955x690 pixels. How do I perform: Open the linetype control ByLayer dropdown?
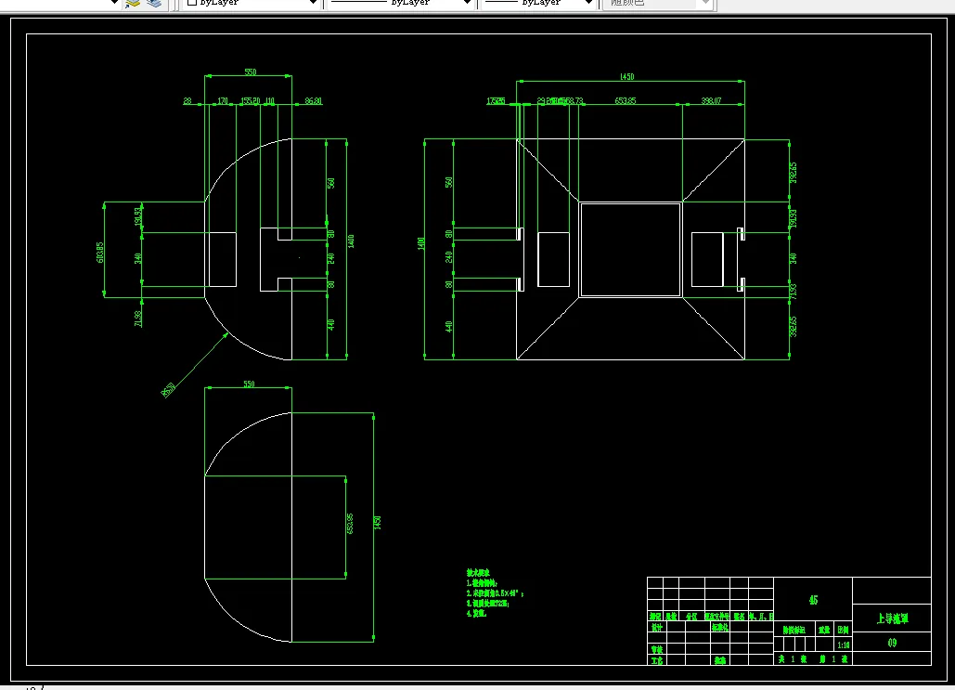click(401, 3)
